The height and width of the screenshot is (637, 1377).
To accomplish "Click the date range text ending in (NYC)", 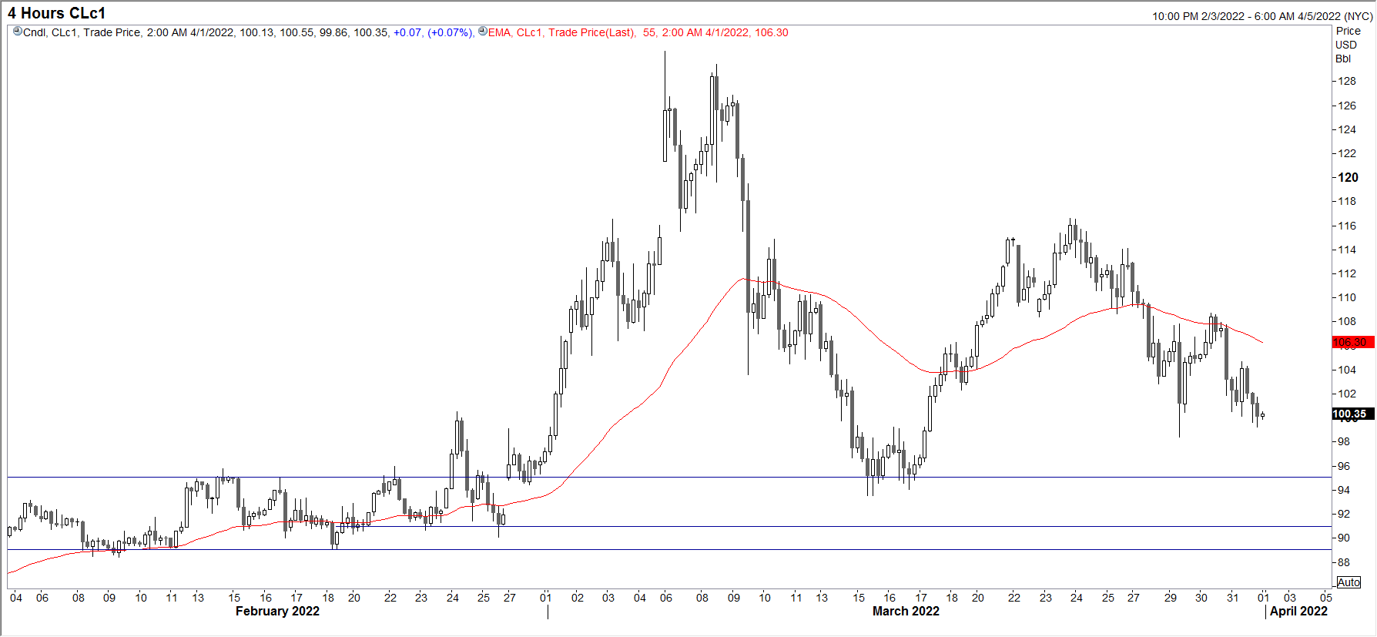I will tap(1262, 16).
